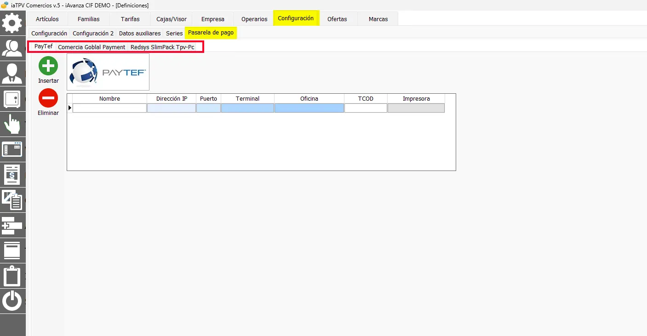Viewport: 647px width, 336px height.
Task: Click the Puerto cell in first row
Action: (209, 108)
